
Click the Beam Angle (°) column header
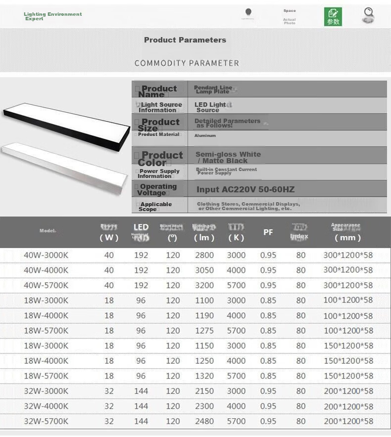coord(172,232)
